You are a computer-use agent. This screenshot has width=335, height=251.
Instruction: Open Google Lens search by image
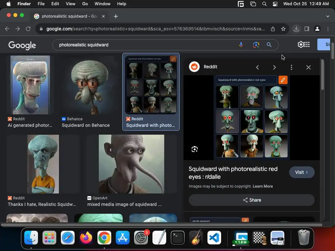pyautogui.click(x=256, y=45)
